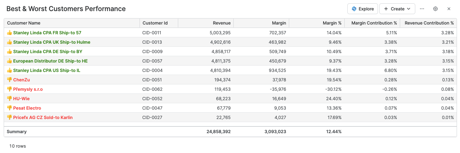Open European Distributor DE Ship-to HE
This screenshot has width=460, height=153.
coord(50,61)
